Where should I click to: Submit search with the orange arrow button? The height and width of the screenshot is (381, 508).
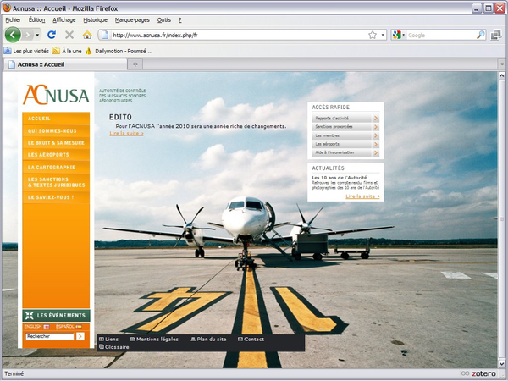[x=80, y=336]
